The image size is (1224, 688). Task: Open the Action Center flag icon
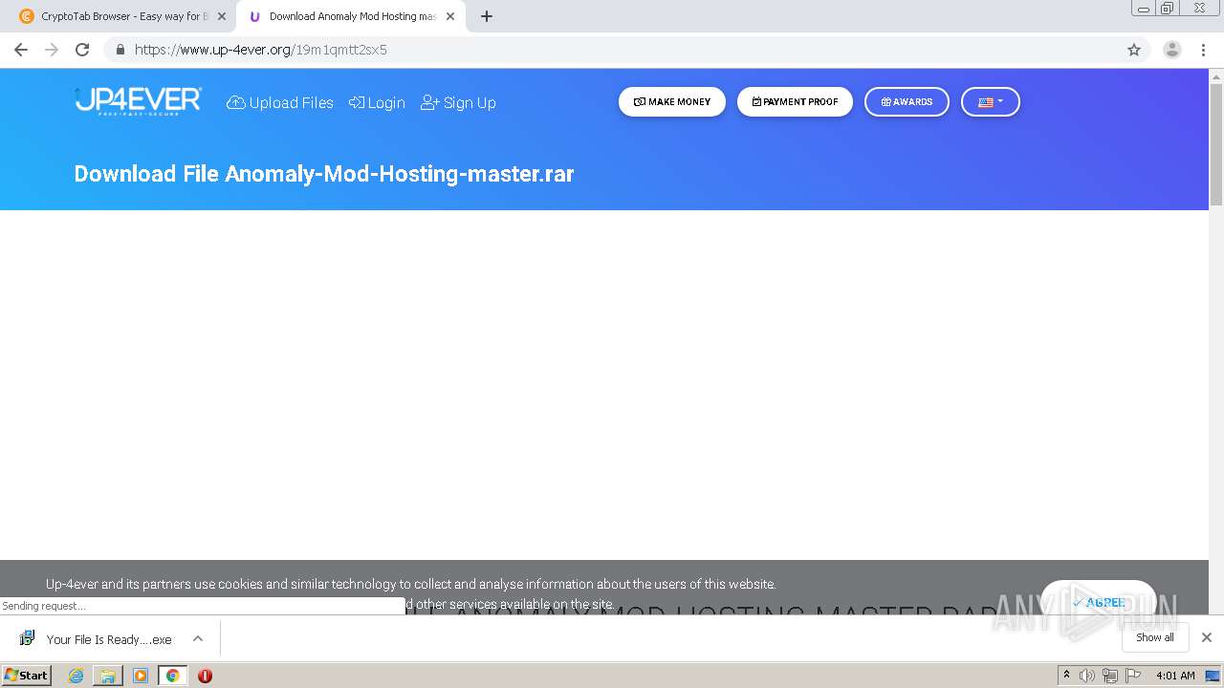pyautogui.click(x=1131, y=676)
